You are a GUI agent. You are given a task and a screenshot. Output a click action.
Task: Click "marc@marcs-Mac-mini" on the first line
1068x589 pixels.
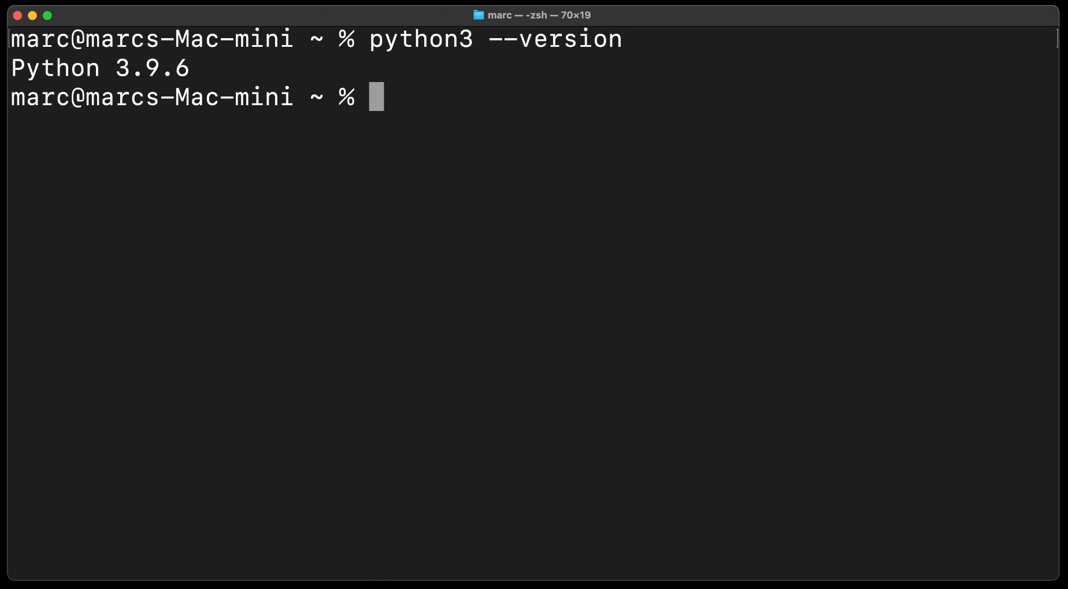[x=152, y=39]
